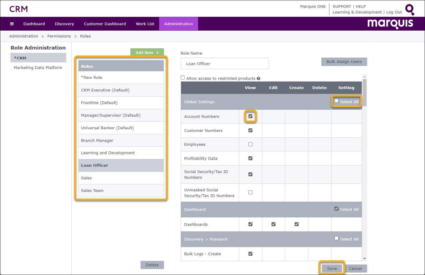The width and height of the screenshot is (425, 275).
Task: Click the Marquis logo
Action: (x=390, y=23)
